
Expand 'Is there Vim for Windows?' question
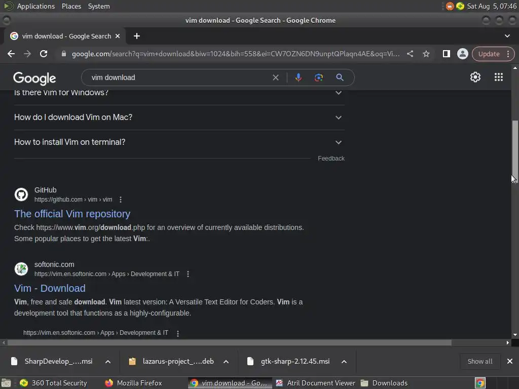pos(179,94)
